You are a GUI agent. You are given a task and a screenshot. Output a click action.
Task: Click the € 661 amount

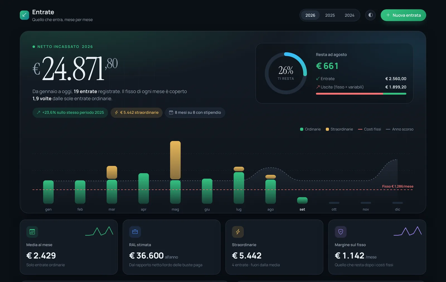click(x=327, y=66)
